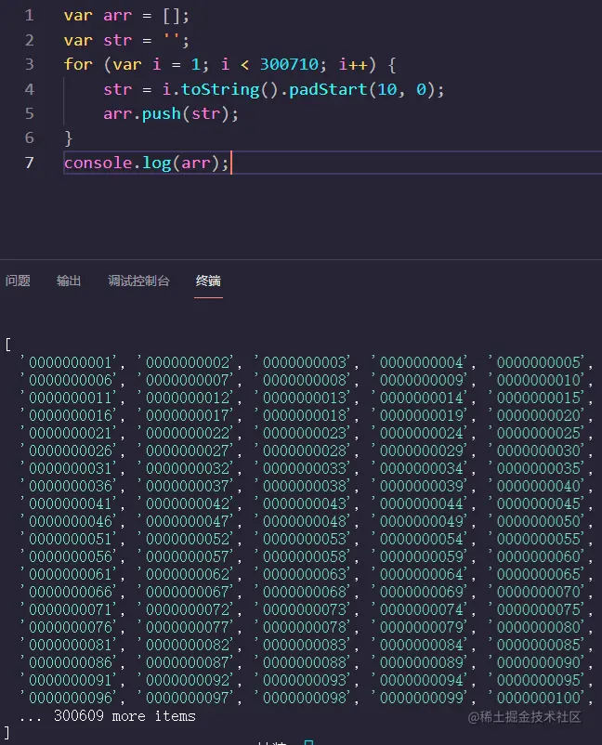The width and height of the screenshot is (602, 745).
Task: Click line number 1 in the gutter
Action: click(x=30, y=16)
